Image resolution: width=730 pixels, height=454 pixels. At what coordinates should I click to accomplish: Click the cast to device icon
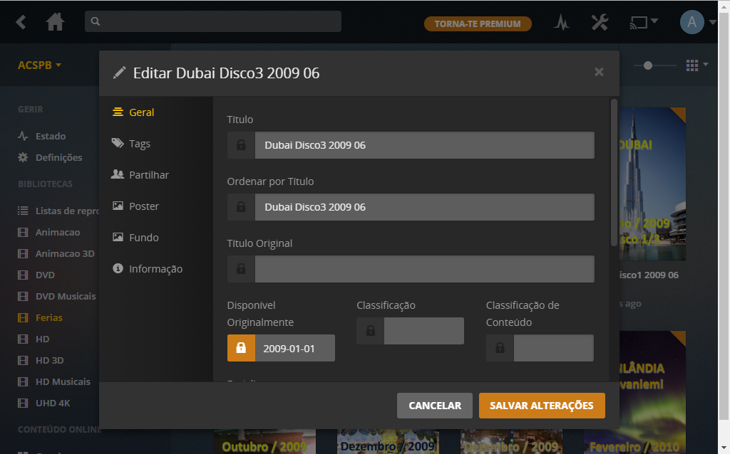pyautogui.click(x=638, y=23)
